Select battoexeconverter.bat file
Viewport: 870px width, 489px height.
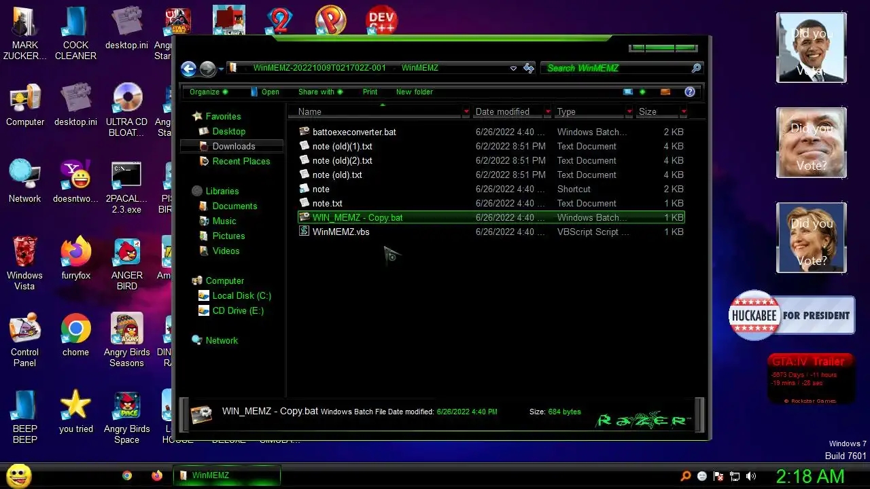(491, 132)
